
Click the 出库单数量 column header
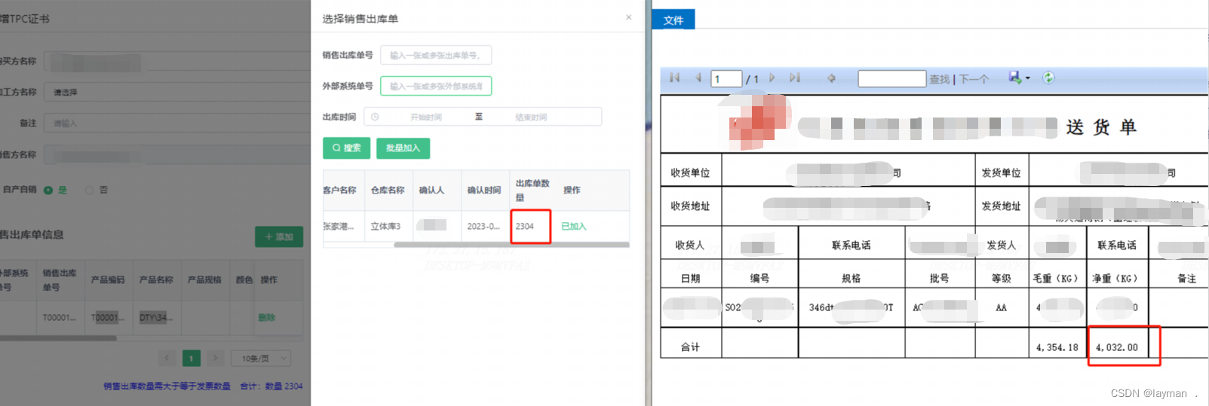(532, 190)
